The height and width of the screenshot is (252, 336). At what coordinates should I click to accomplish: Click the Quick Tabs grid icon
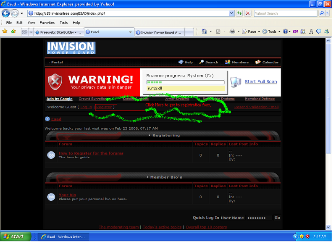coord(25,32)
